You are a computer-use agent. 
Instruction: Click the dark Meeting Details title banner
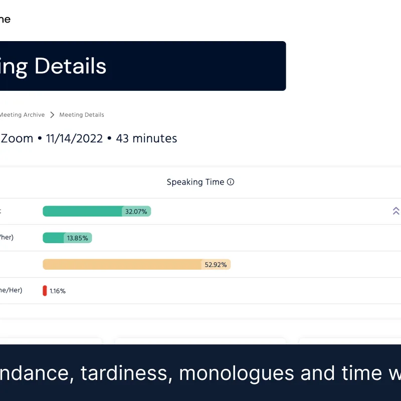coord(140,66)
